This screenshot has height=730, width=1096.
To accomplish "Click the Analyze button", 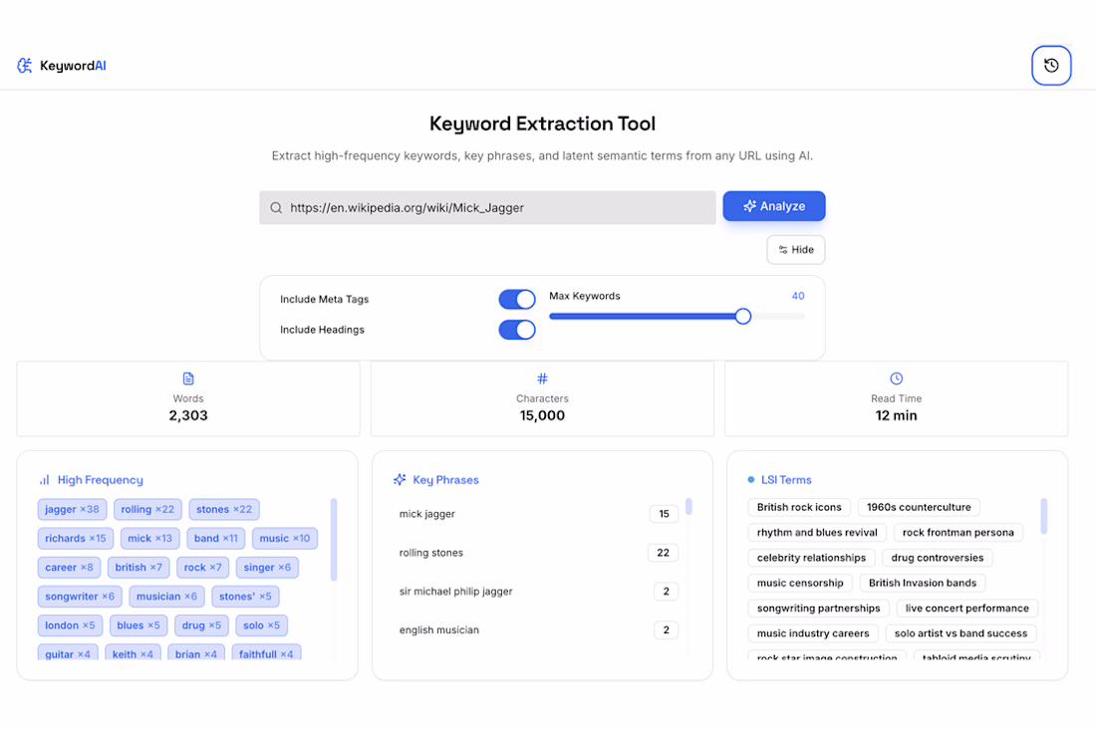I will (774, 206).
